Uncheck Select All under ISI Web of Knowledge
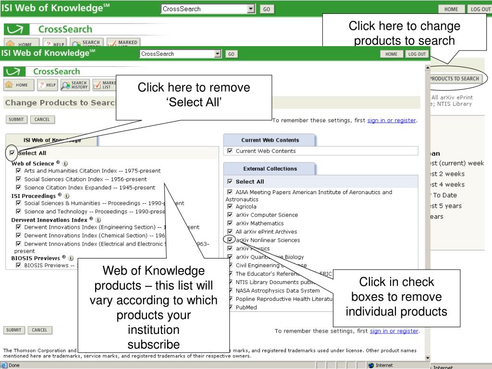 [x=12, y=153]
